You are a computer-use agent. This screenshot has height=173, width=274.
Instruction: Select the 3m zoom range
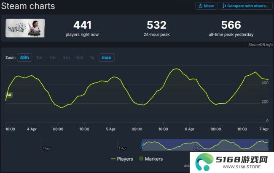tap(66, 58)
